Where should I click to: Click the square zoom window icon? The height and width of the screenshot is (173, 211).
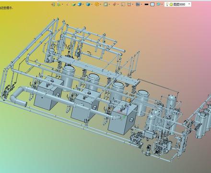pos(105,4)
